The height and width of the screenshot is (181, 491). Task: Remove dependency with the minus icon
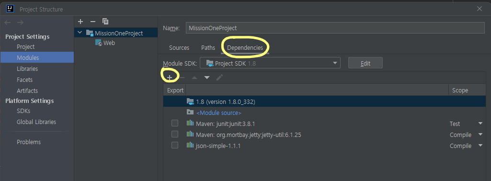click(182, 78)
